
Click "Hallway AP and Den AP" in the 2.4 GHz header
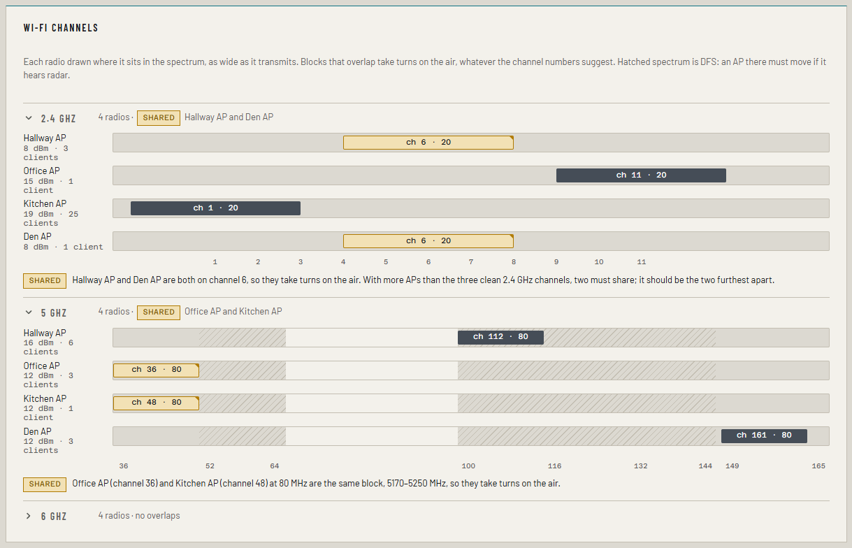[x=229, y=117]
